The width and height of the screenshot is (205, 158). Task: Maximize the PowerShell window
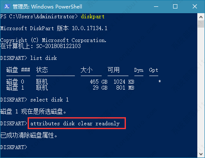pos(175,6)
